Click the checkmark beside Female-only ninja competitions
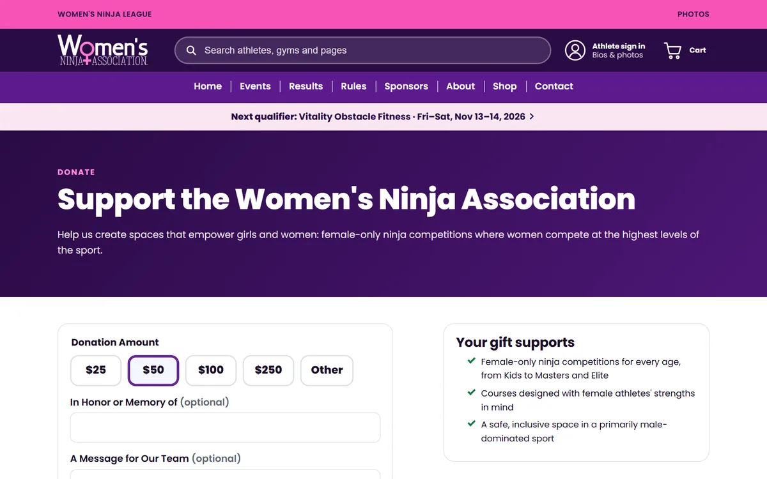Image resolution: width=767 pixels, height=479 pixels. (x=472, y=361)
